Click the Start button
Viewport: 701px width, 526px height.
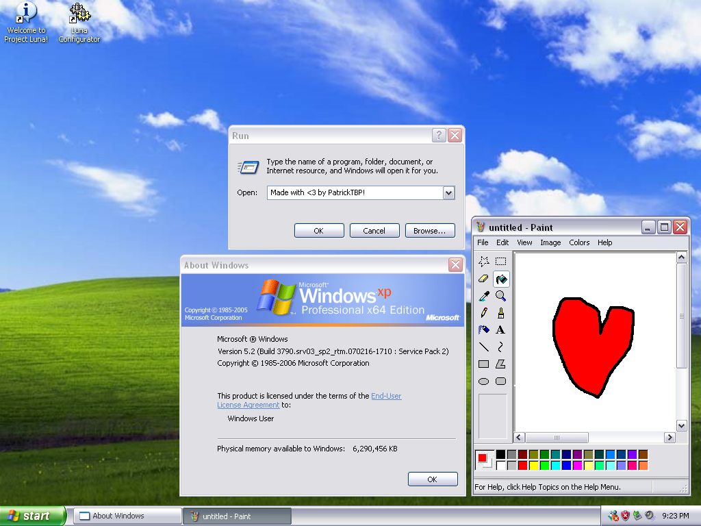33,516
